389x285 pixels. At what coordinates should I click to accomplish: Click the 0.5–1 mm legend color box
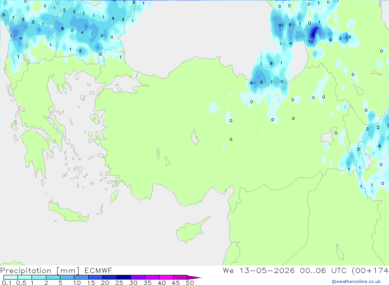(x=25, y=277)
